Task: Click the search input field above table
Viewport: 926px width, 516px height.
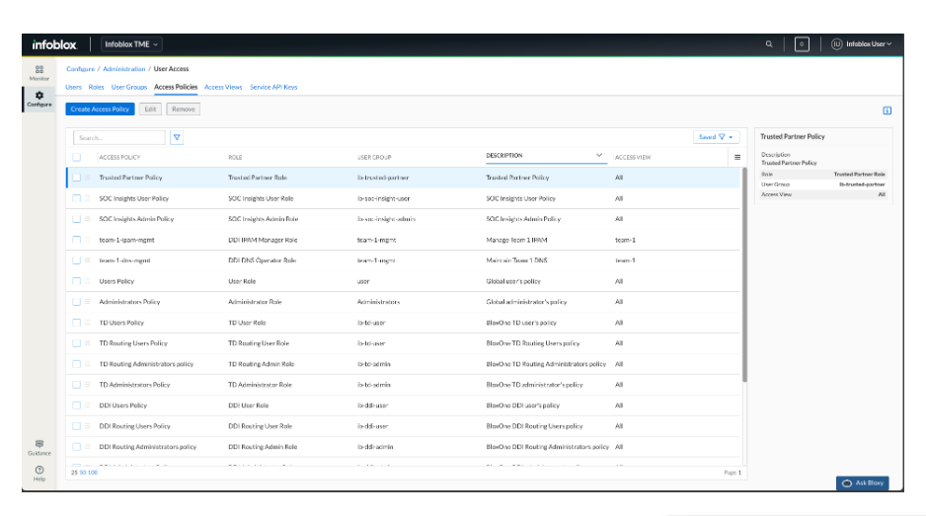Action: [116, 138]
